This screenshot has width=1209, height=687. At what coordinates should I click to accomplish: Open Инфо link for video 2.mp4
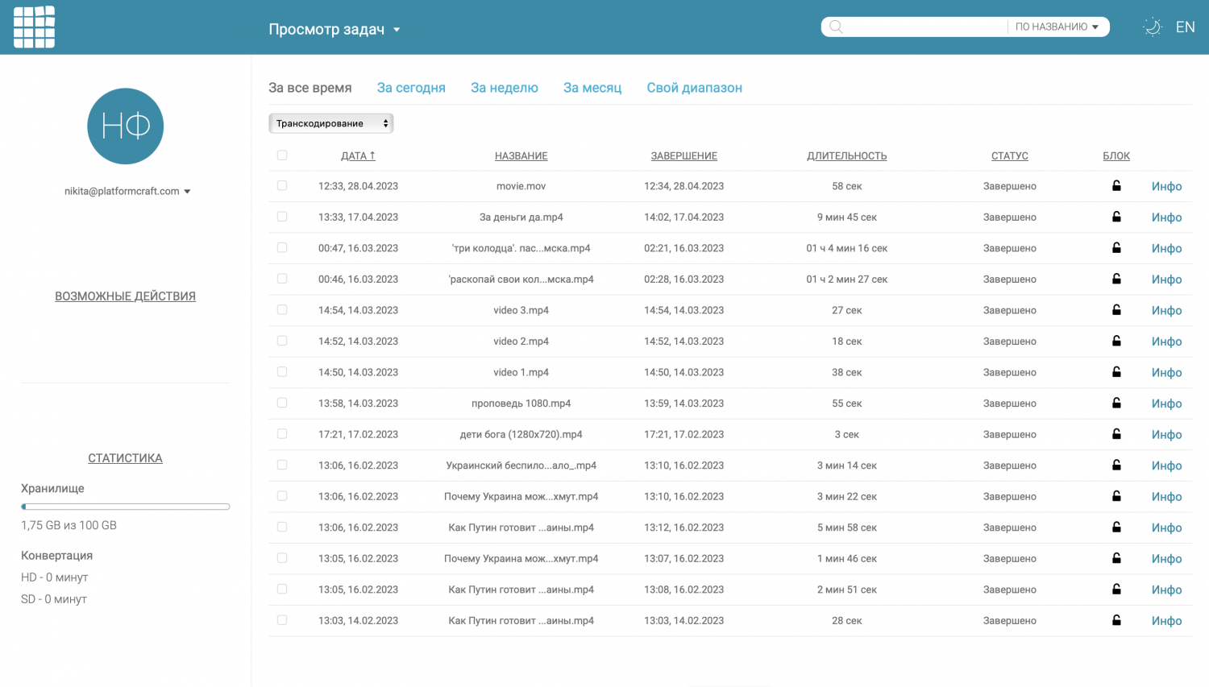point(1166,341)
